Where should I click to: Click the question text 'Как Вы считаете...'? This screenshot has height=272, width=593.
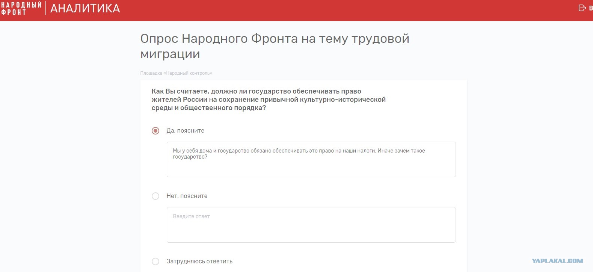(x=269, y=100)
